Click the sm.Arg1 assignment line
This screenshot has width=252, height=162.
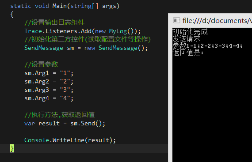(49, 73)
